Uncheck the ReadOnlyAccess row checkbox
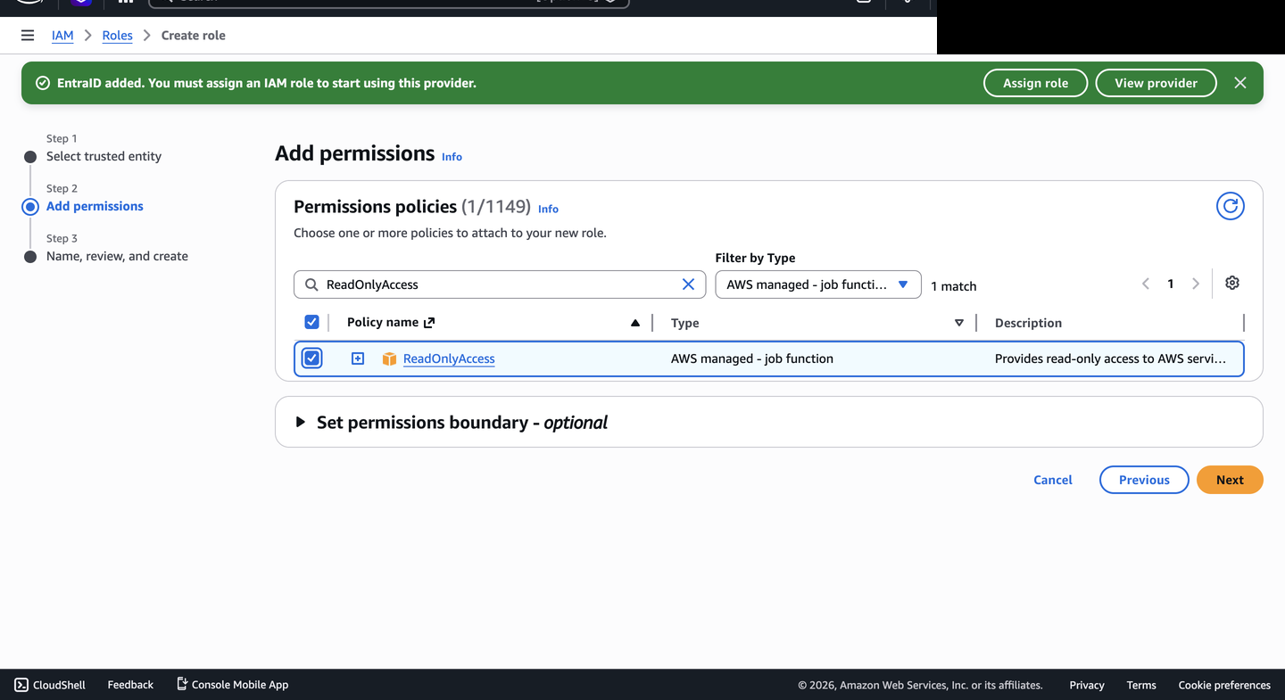1285x700 pixels. tap(311, 358)
